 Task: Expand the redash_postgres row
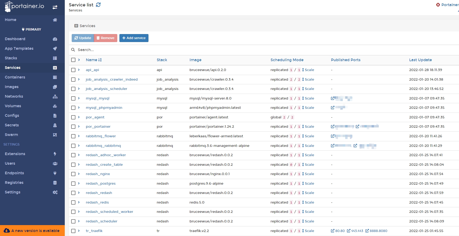coord(79,183)
